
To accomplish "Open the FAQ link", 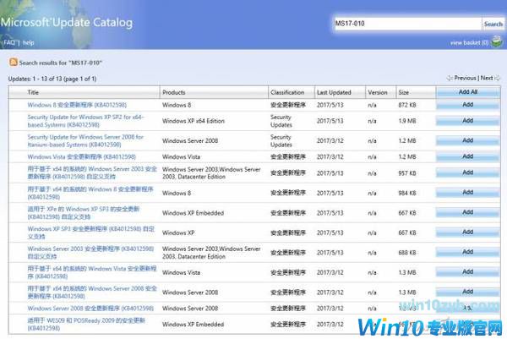I will tap(9, 41).
